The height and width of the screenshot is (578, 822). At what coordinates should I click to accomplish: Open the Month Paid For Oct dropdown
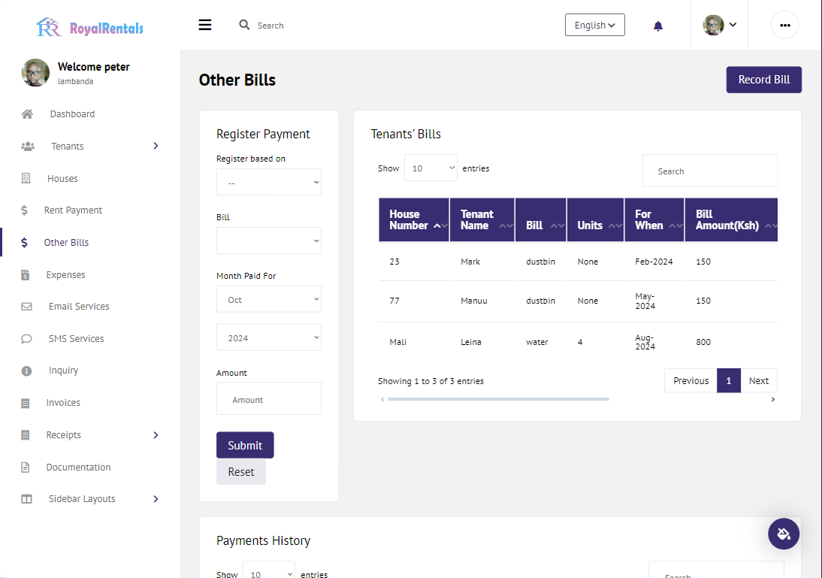269,299
